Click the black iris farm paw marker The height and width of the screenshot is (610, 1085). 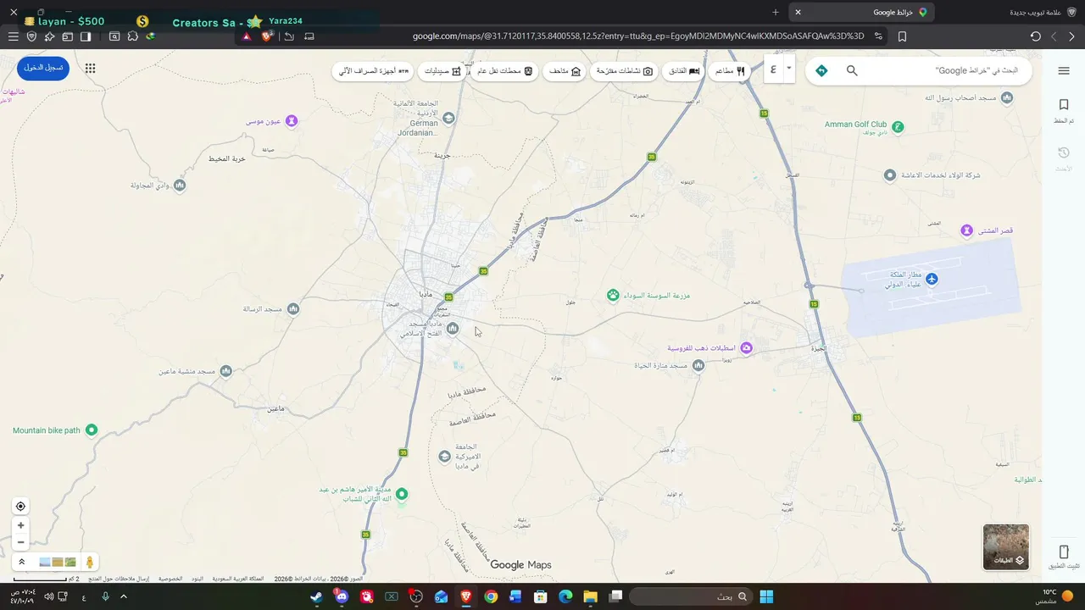click(x=613, y=295)
